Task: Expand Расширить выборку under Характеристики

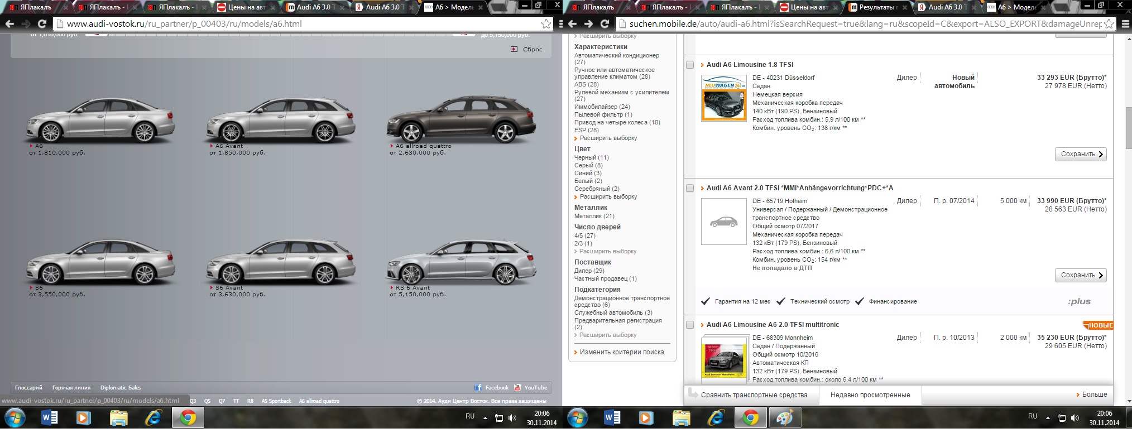Action: [x=608, y=138]
